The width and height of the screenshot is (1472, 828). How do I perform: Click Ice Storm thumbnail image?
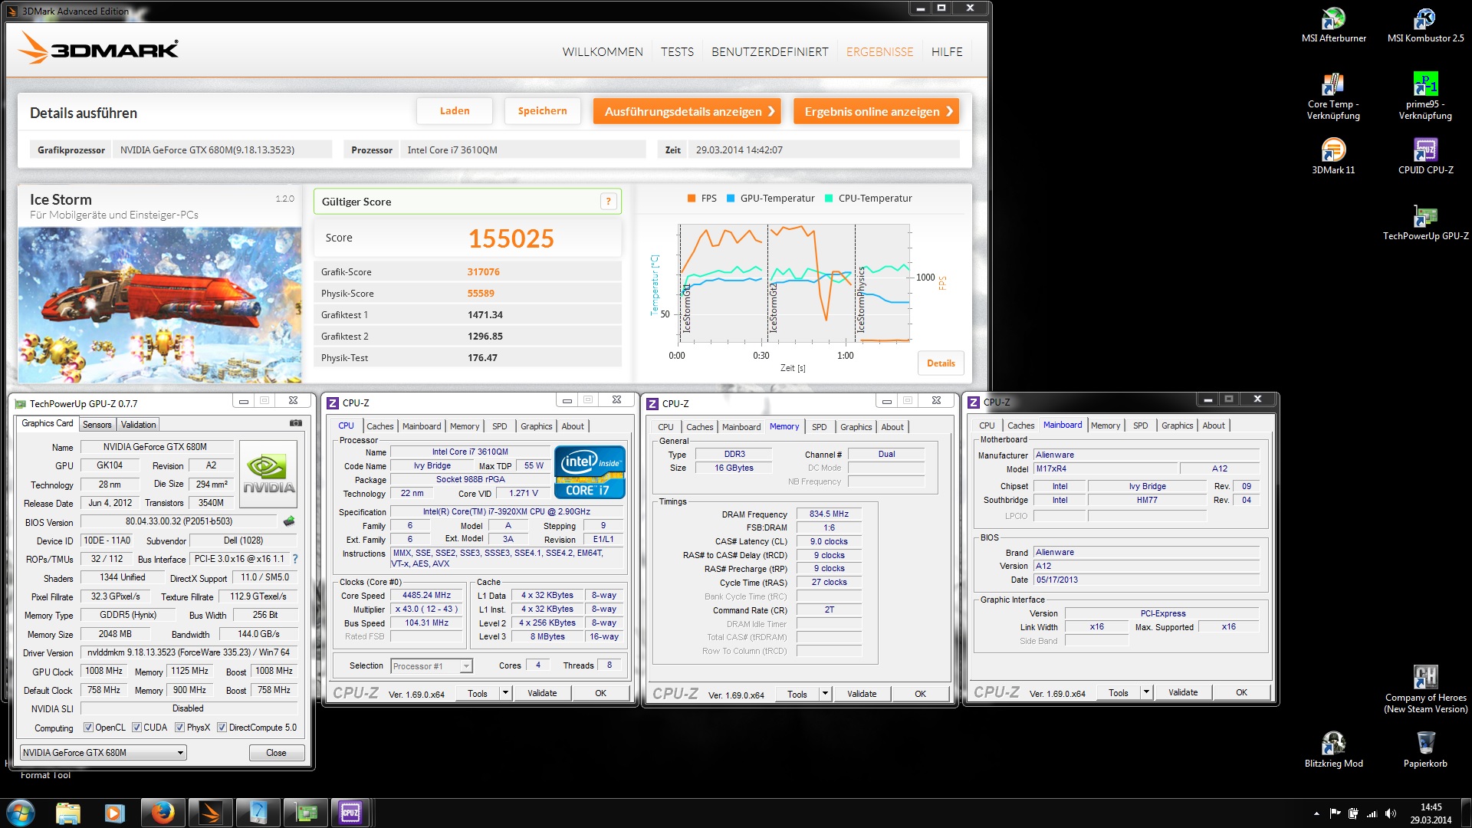[159, 305]
